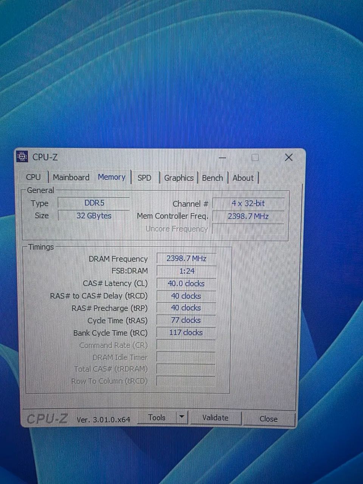363x484 pixels.
Task: Switch to the Graphics tab
Action: pos(179,178)
